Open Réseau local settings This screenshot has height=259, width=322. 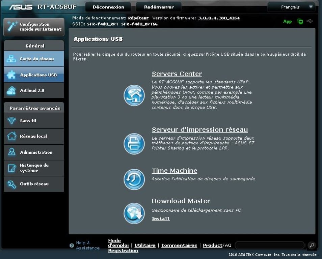(x=34, y=137)
